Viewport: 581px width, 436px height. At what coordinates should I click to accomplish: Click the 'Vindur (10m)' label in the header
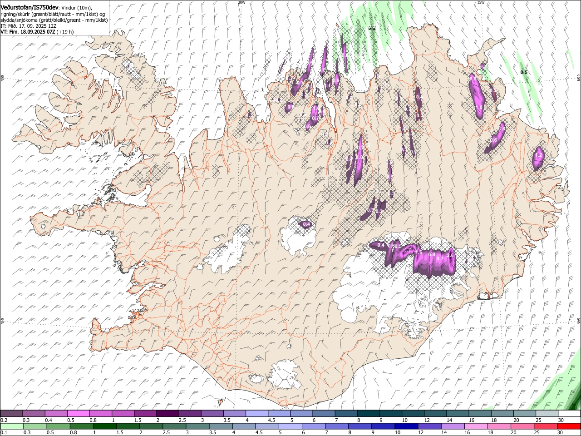77,8
